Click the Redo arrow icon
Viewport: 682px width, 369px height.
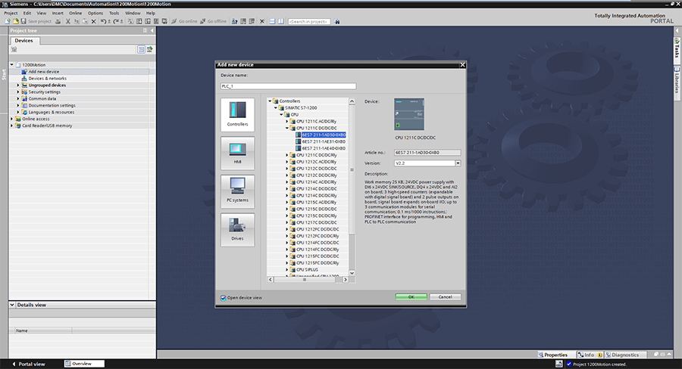click(115, 21)
